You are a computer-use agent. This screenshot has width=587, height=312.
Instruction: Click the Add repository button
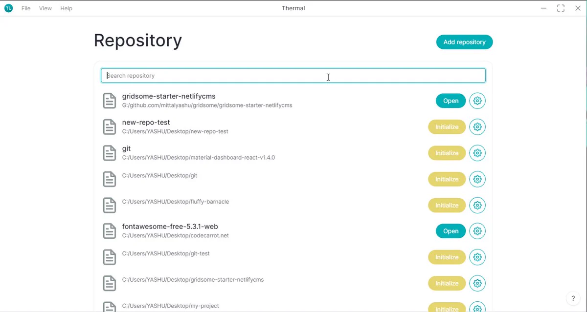click(464, 42)
